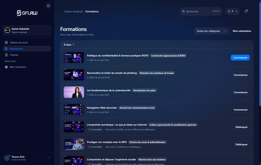Click the lightning bolt credits icon
Image resolution: width=261 pixels, height=165 pixels.
[229, 11]
